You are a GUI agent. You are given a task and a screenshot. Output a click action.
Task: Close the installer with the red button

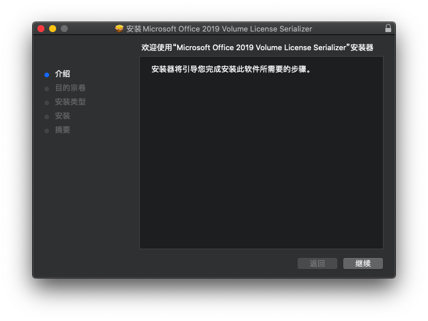coord(41,29)
